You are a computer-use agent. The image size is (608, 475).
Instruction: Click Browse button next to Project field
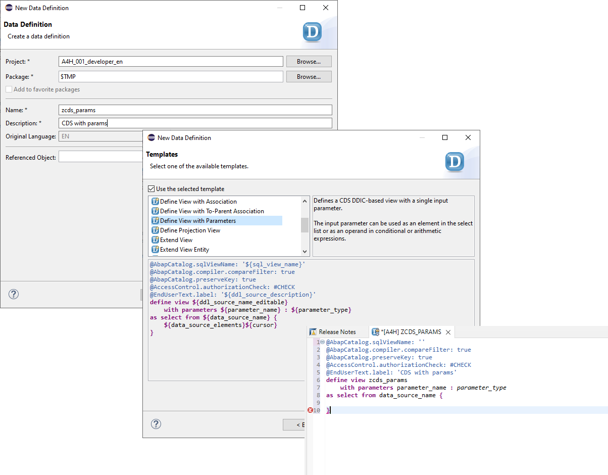[309, 62]
